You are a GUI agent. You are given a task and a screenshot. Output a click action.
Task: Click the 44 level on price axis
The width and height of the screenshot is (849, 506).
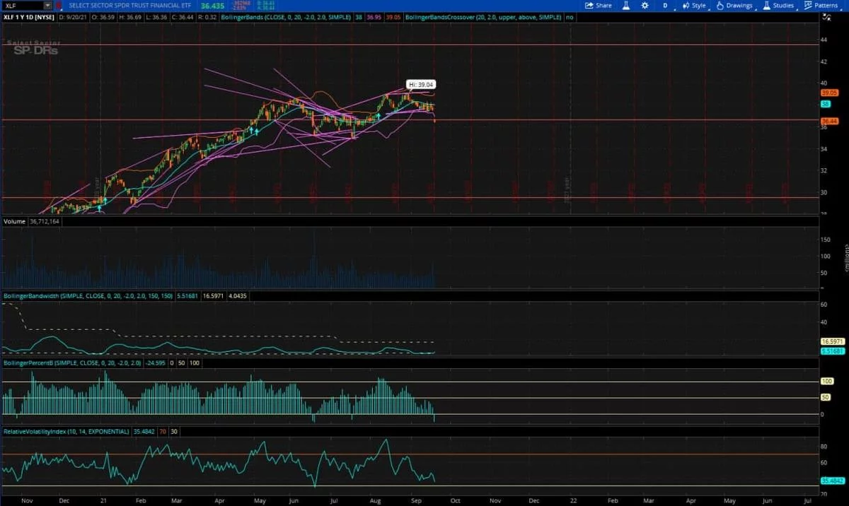pyautogui.click(x=824, y=40)
